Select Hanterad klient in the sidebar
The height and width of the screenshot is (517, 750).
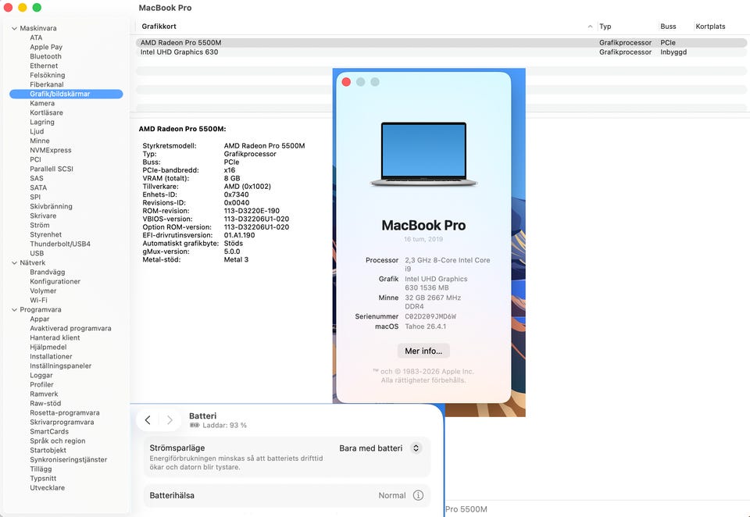pyautogui.click(x=55, y=337)
